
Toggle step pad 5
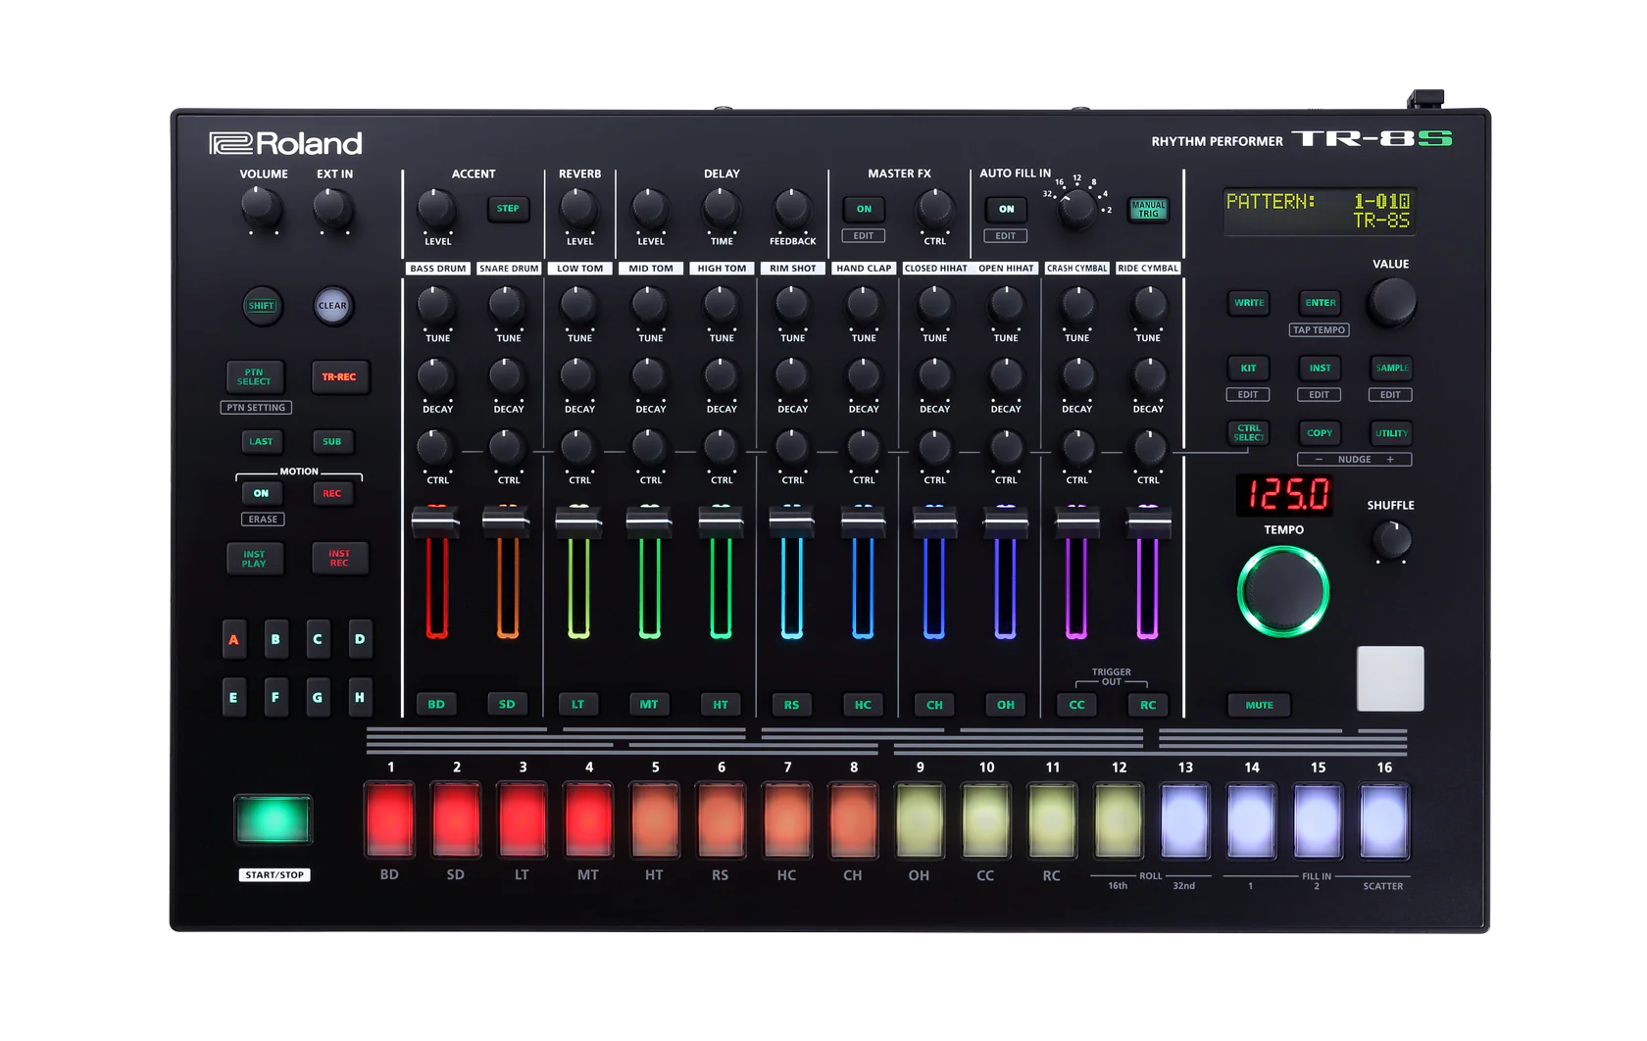coord(655,819)
